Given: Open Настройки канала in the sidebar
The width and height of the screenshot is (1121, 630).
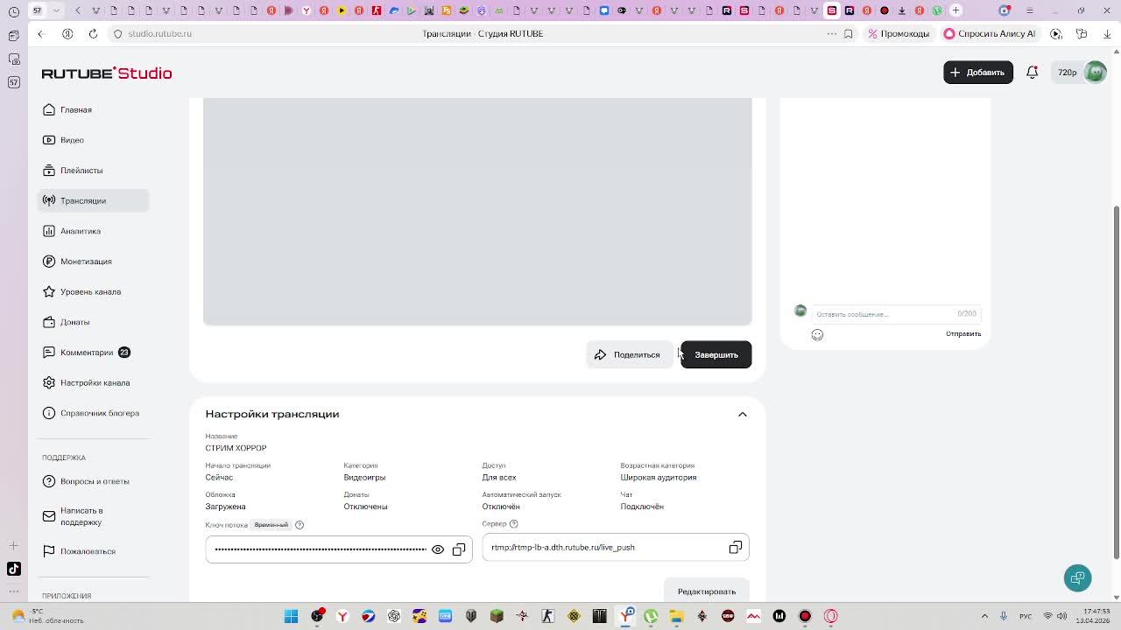Looking at the screenshot, I should click(x=93, y=382).
